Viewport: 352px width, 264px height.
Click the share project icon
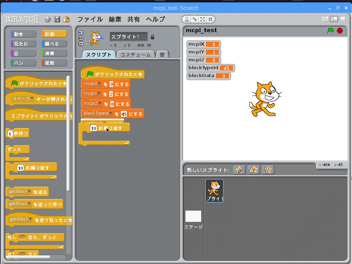[66, 20]
